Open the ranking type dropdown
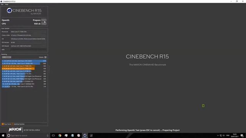246x138 pixels. coord(7,57)
